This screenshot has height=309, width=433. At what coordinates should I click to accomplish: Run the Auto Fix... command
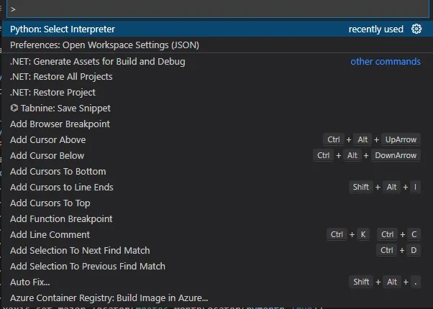(29, 282)
